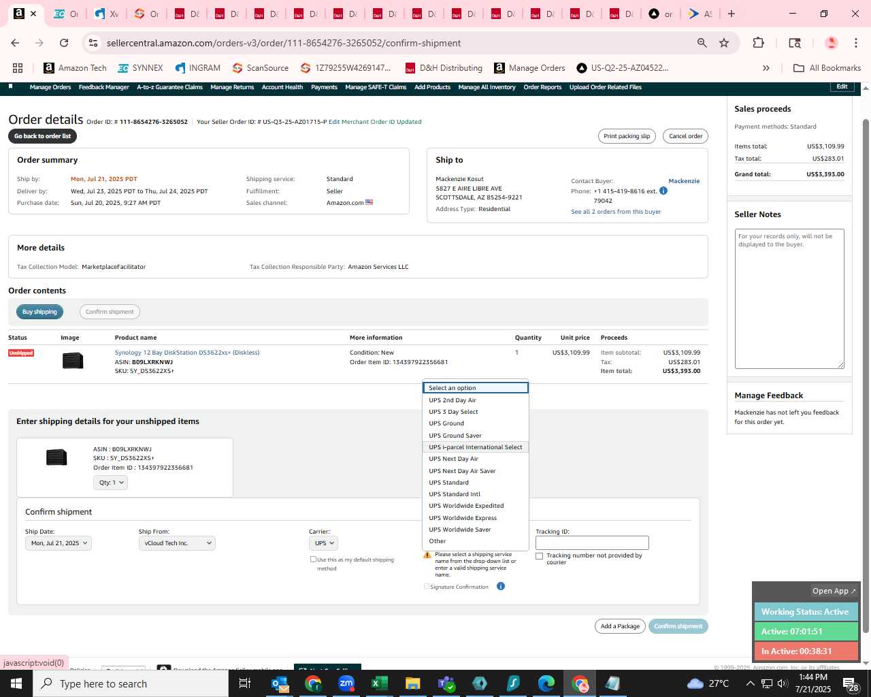Open Manage All Inventory in nav bar
871x697 pixels.
pos(487,87)
